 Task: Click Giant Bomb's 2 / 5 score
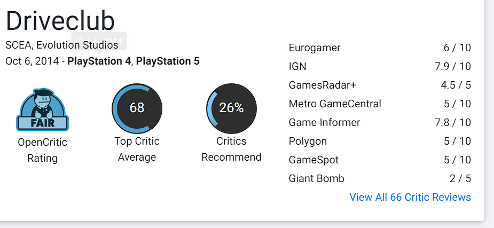[460, 178]
